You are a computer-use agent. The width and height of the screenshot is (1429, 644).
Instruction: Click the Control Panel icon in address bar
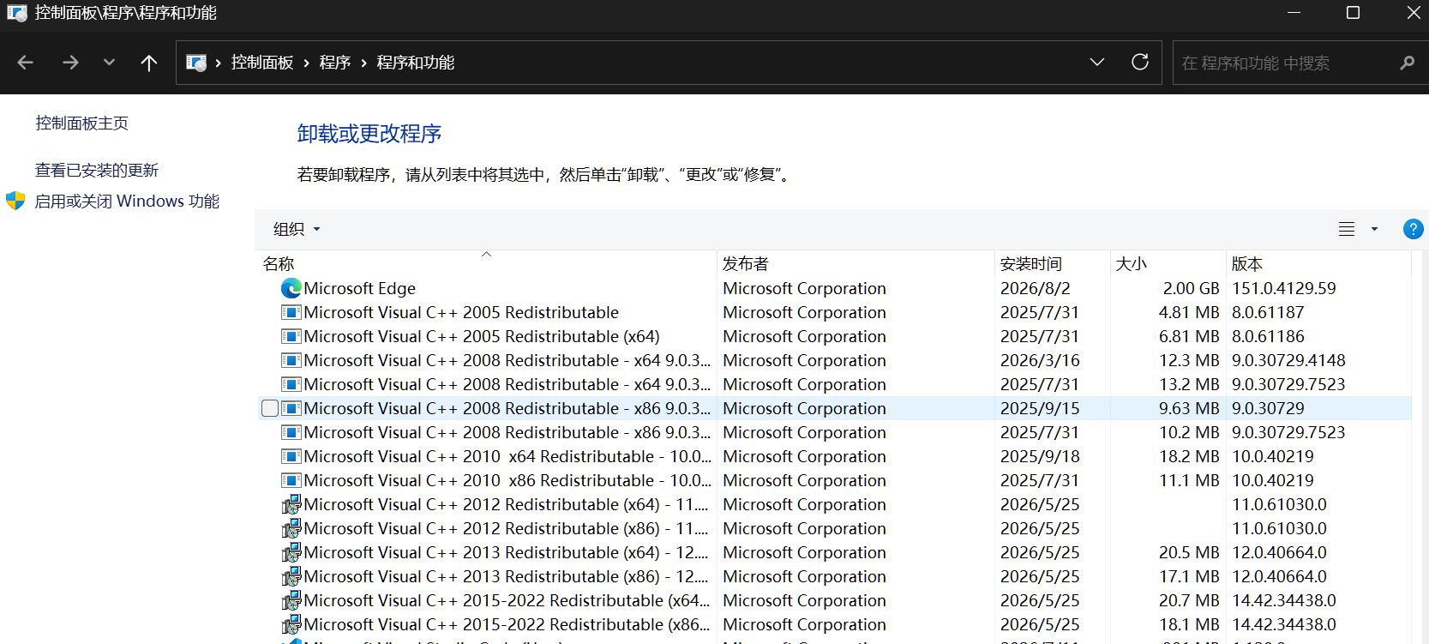[196, 63]
